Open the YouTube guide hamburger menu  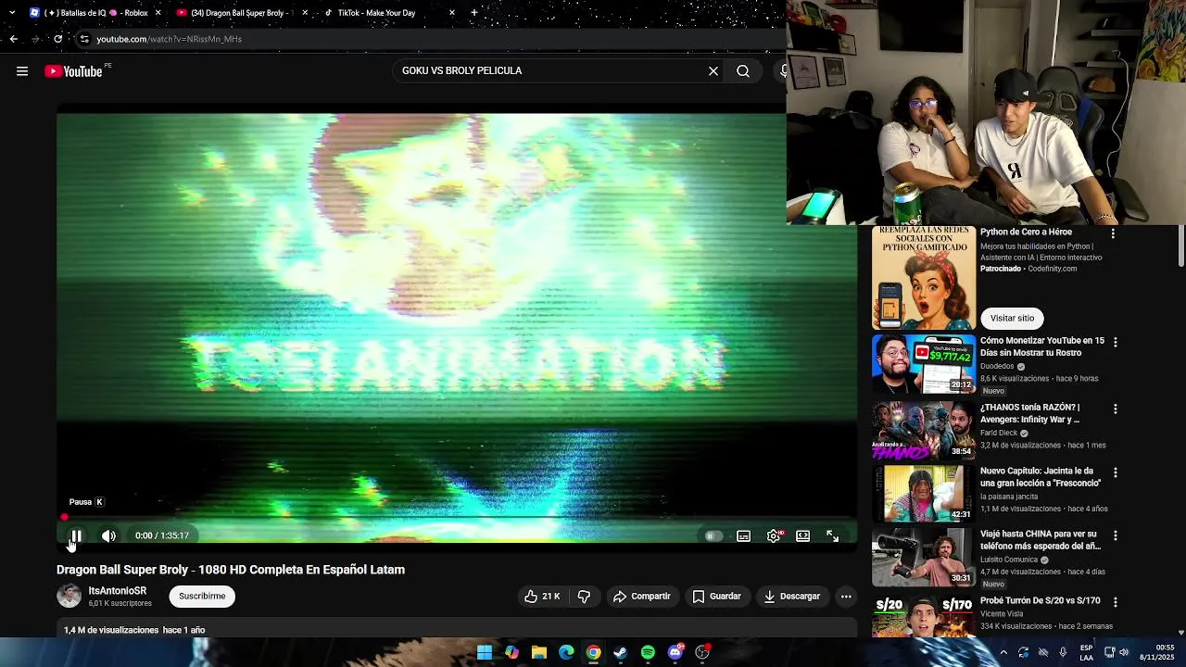(22, 71)
